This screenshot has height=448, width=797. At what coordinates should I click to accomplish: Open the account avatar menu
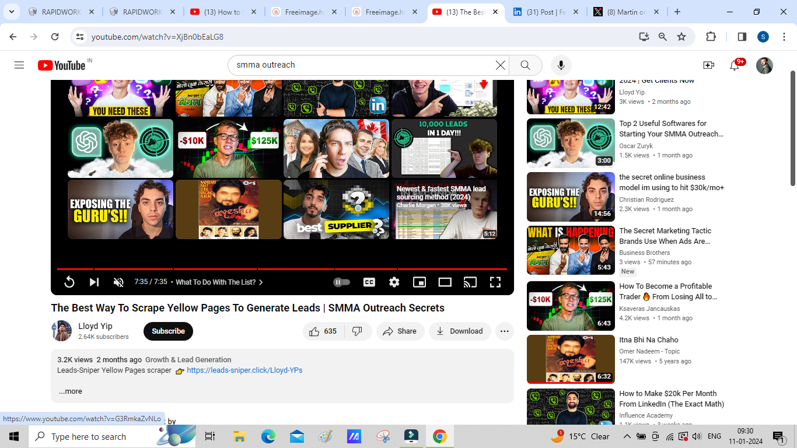click(764, 65)
